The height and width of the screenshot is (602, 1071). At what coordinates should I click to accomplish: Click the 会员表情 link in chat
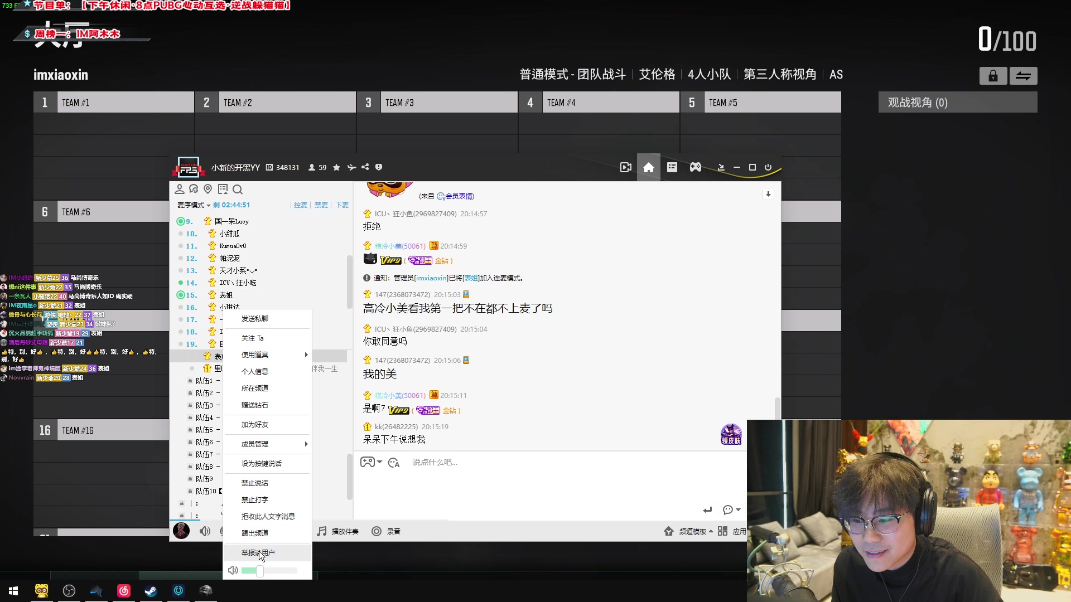459,196
